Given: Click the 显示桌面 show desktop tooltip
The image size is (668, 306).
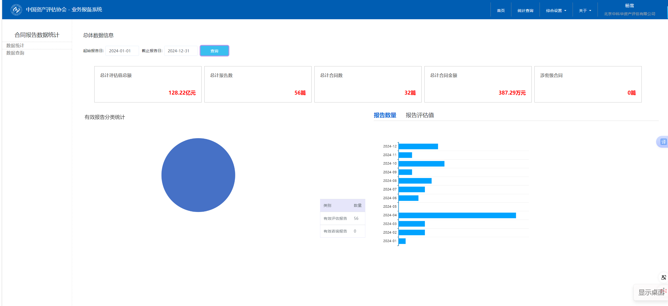Looking at the screenshot, I should pyautogui.click(x=651, y=292).
